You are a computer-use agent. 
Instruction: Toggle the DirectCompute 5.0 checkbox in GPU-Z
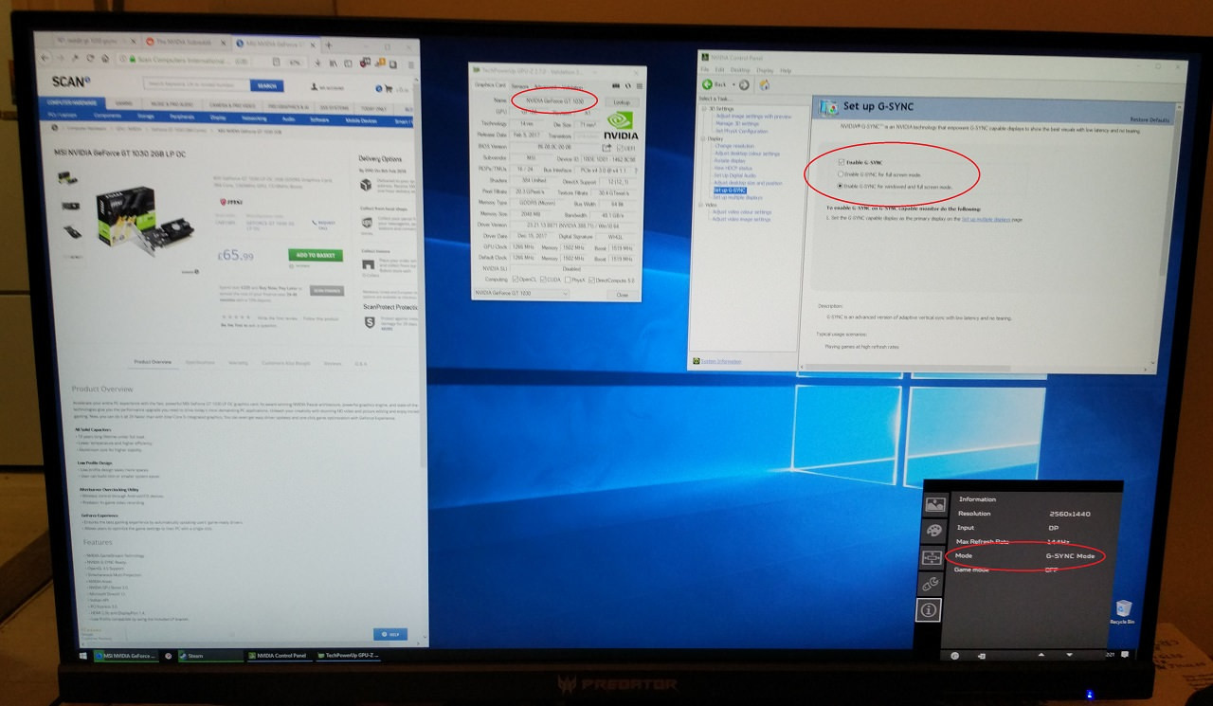[591, 280]
